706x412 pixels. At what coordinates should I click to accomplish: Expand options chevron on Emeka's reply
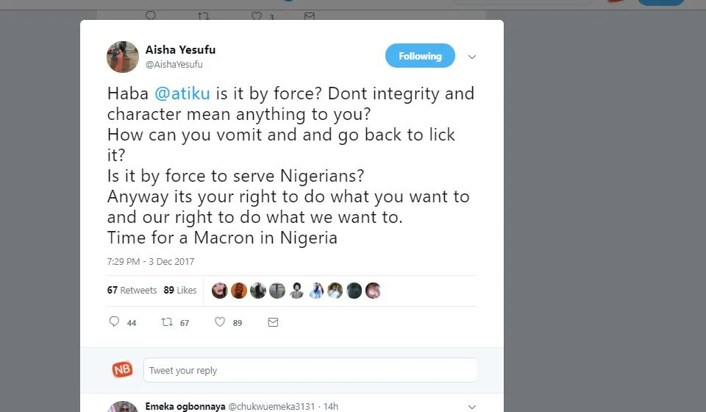472,406
